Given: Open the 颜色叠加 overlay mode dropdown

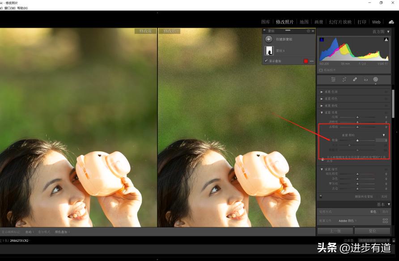Looking at the screenshot, I should pyautogui.click(x=62, y=232).
